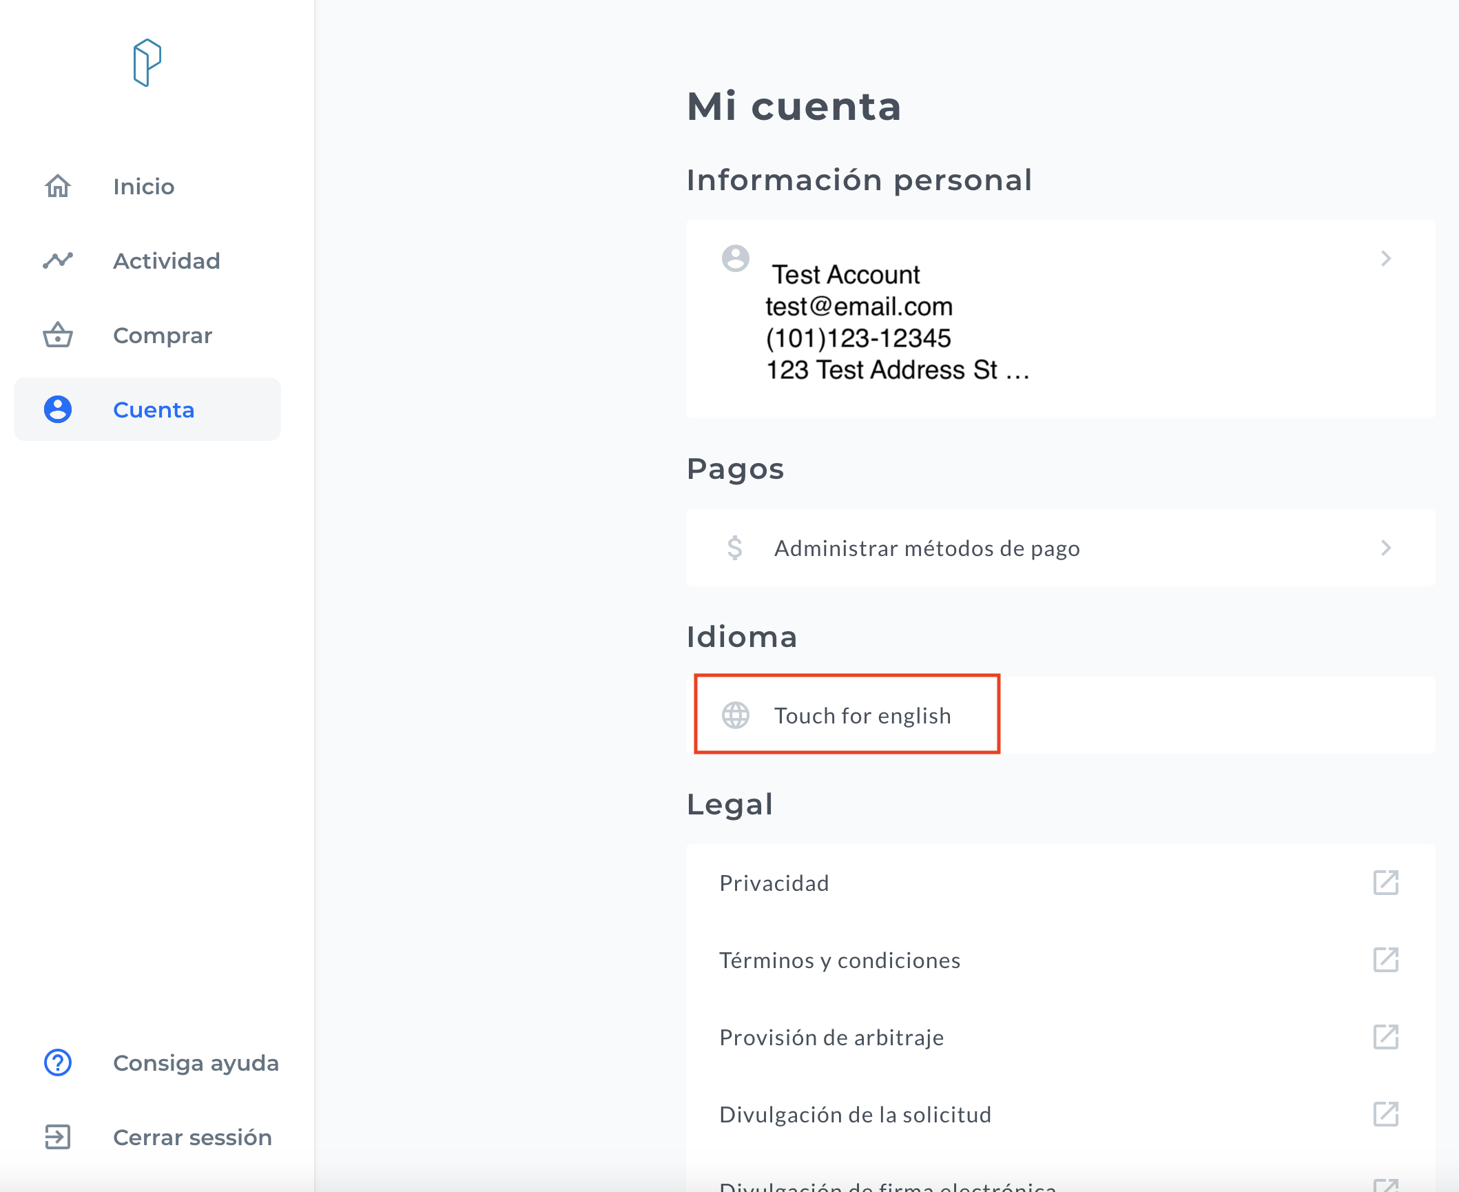This screenshot has height=1192, width=1459.
Task: Click the shopping basket icon
Action: click(58, 335)
